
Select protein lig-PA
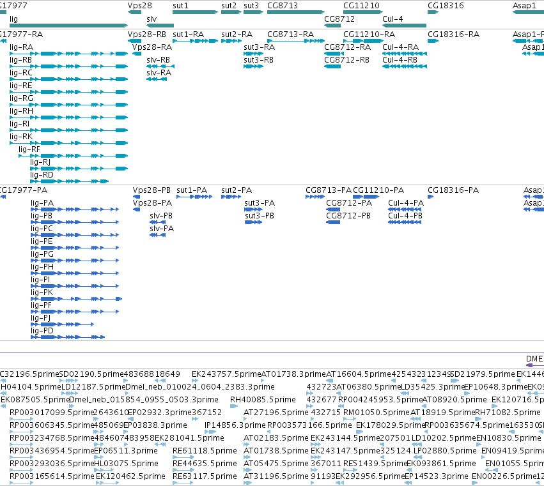coord(75,209)
